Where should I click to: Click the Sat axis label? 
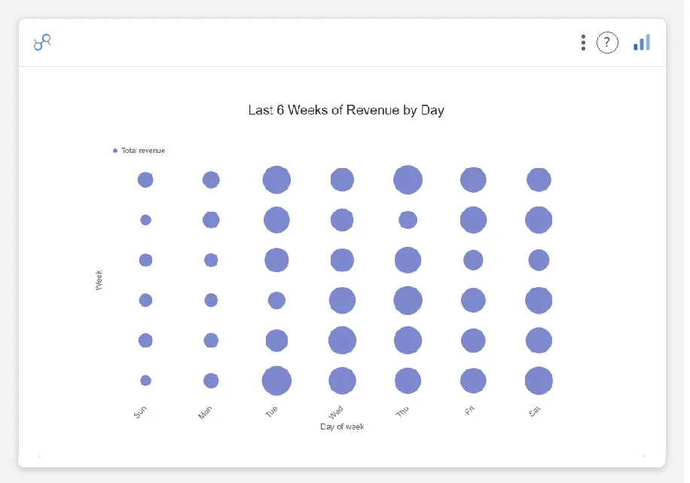(535, 411)
